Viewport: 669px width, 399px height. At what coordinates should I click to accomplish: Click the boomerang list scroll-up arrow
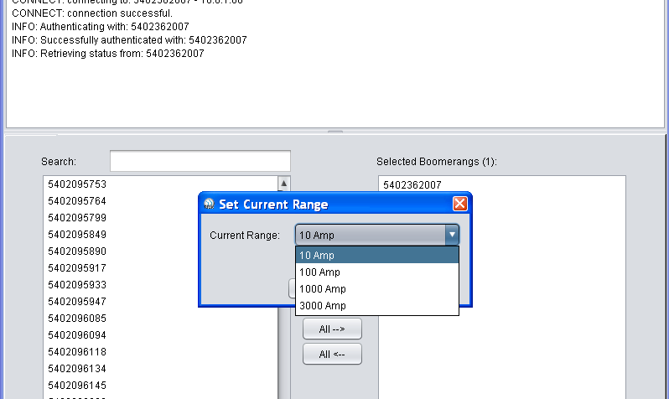point(283,184)
